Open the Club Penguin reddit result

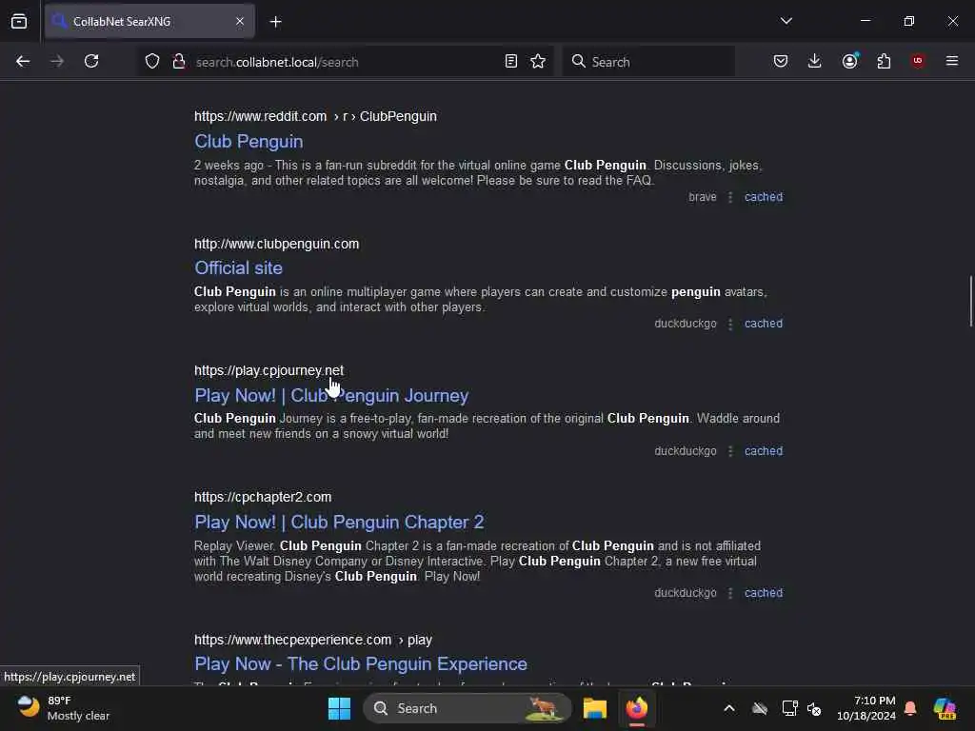pyautogui.click(x=249, y=141)
